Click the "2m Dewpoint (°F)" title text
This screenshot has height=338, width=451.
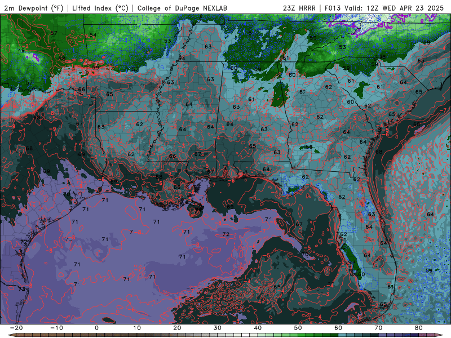pos(34,8)
